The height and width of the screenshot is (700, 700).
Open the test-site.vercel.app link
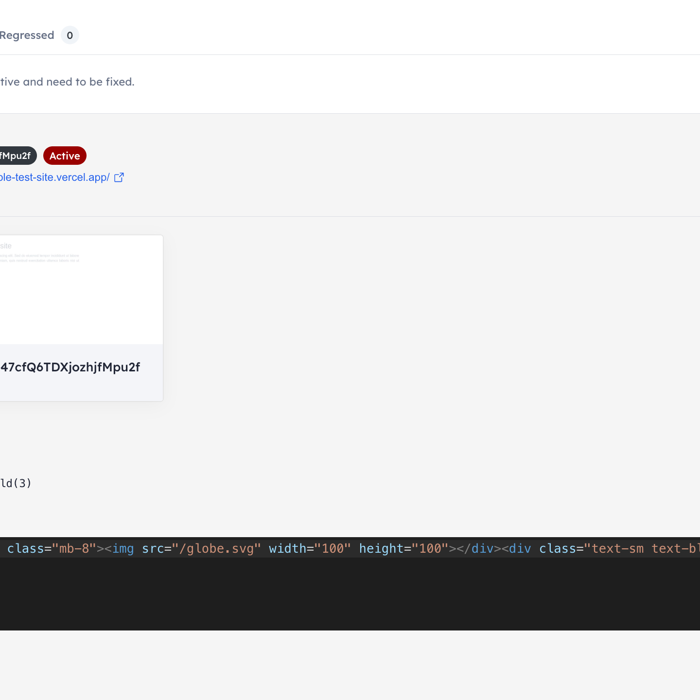[55, 177]
